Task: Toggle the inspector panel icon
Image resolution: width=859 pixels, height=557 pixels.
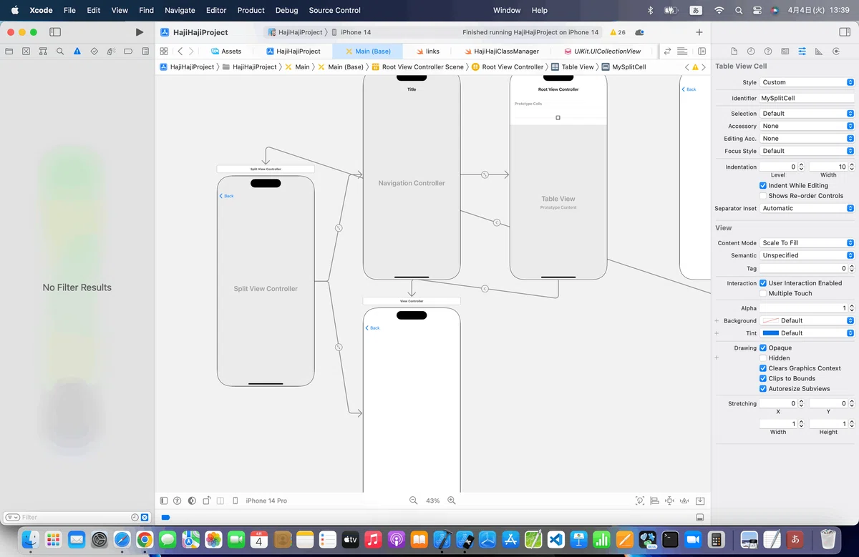Action: coord(845,32)
